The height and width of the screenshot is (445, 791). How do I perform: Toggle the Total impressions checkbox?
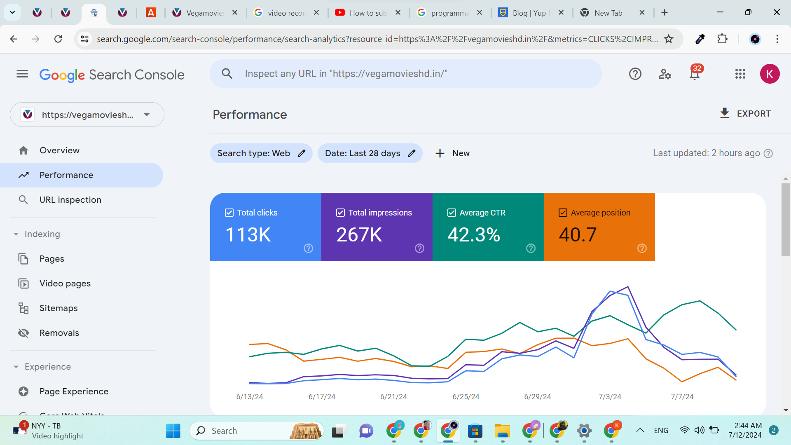[340, 213]
